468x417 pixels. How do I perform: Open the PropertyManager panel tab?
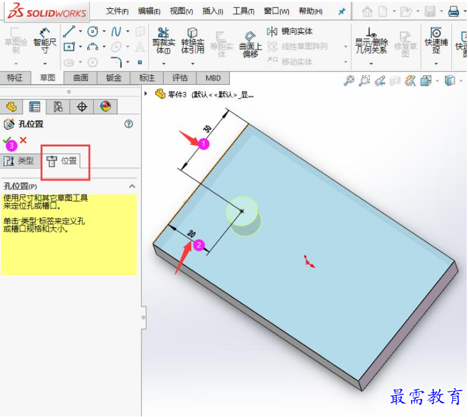[x=35, y=107]
